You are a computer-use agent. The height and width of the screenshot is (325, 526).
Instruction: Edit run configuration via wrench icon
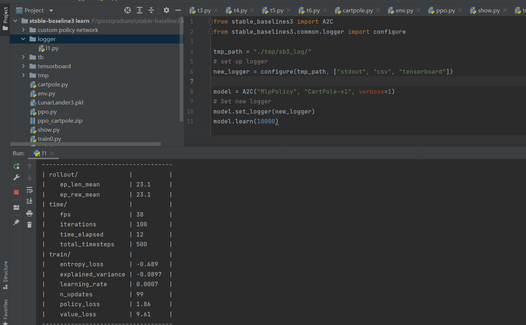point(16,177)
